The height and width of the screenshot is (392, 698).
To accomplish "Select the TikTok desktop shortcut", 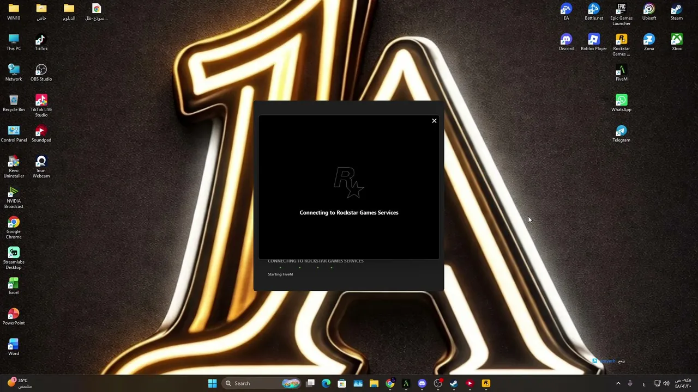I will tap(41, 42).
